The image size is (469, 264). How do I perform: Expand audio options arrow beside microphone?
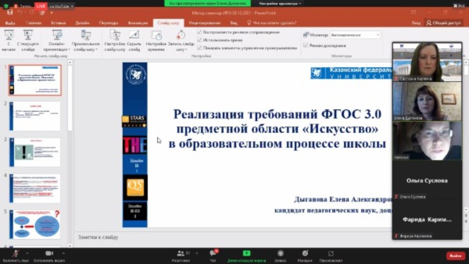click(27, 253)
